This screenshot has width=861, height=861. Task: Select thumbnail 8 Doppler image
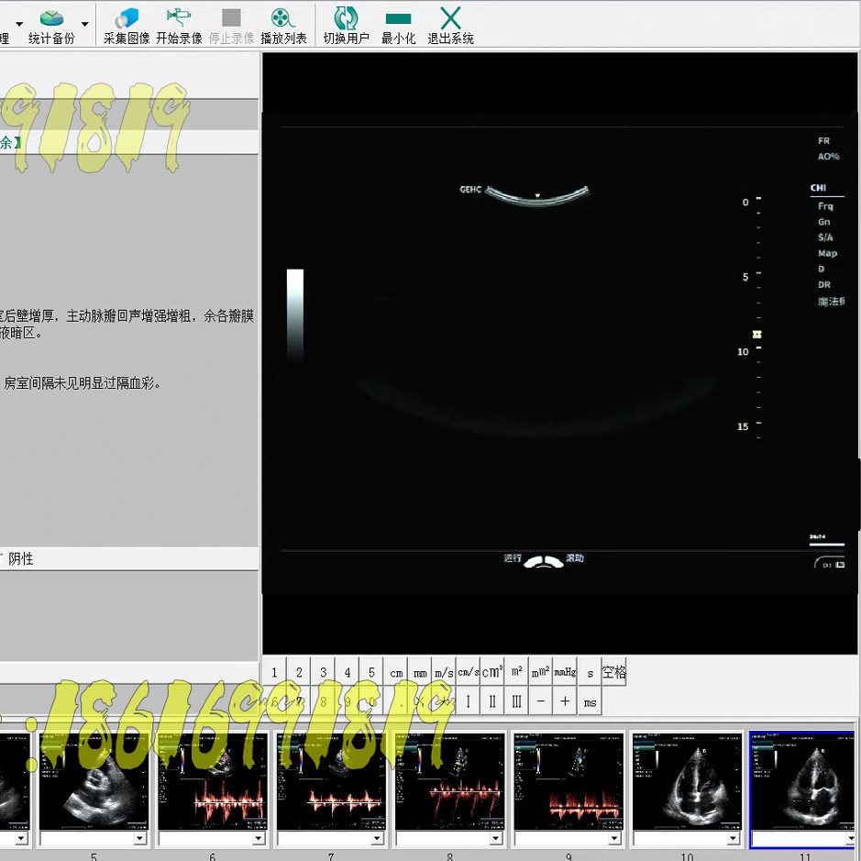click(x=449, y=781)
